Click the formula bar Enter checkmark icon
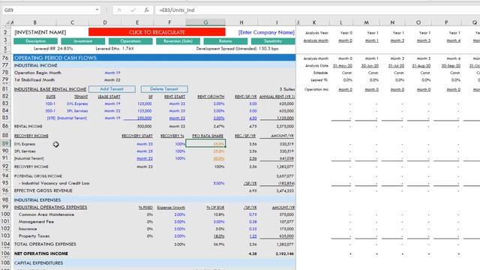The width and height of the screenshot is (480, 270). click(x=133, y=10)
